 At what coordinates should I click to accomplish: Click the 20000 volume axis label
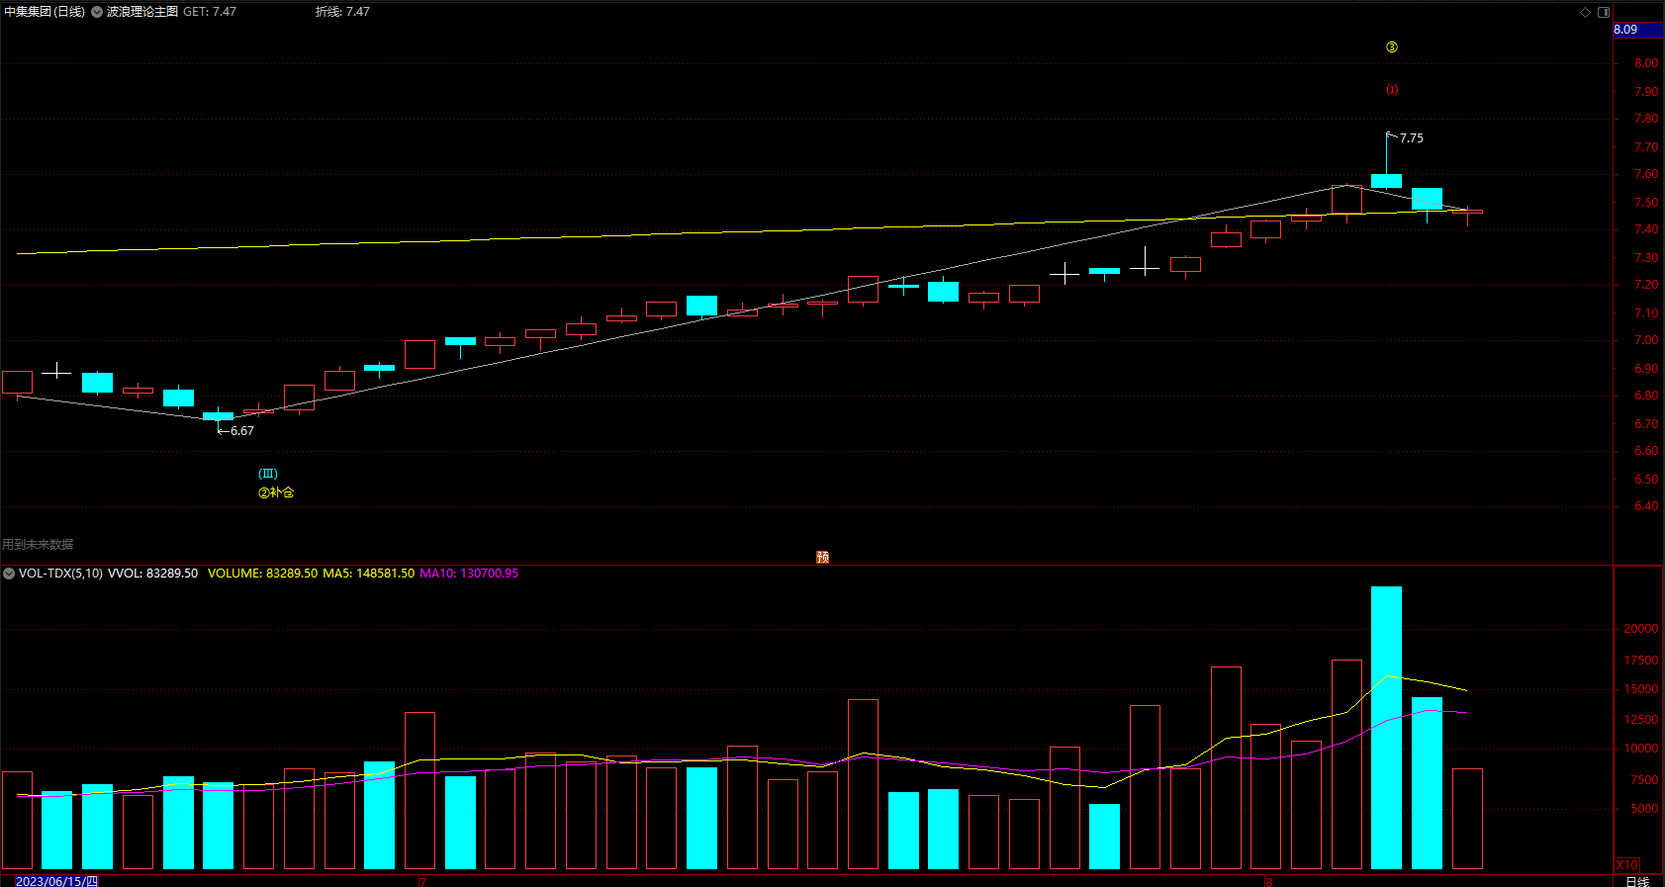coord(1640,629)
